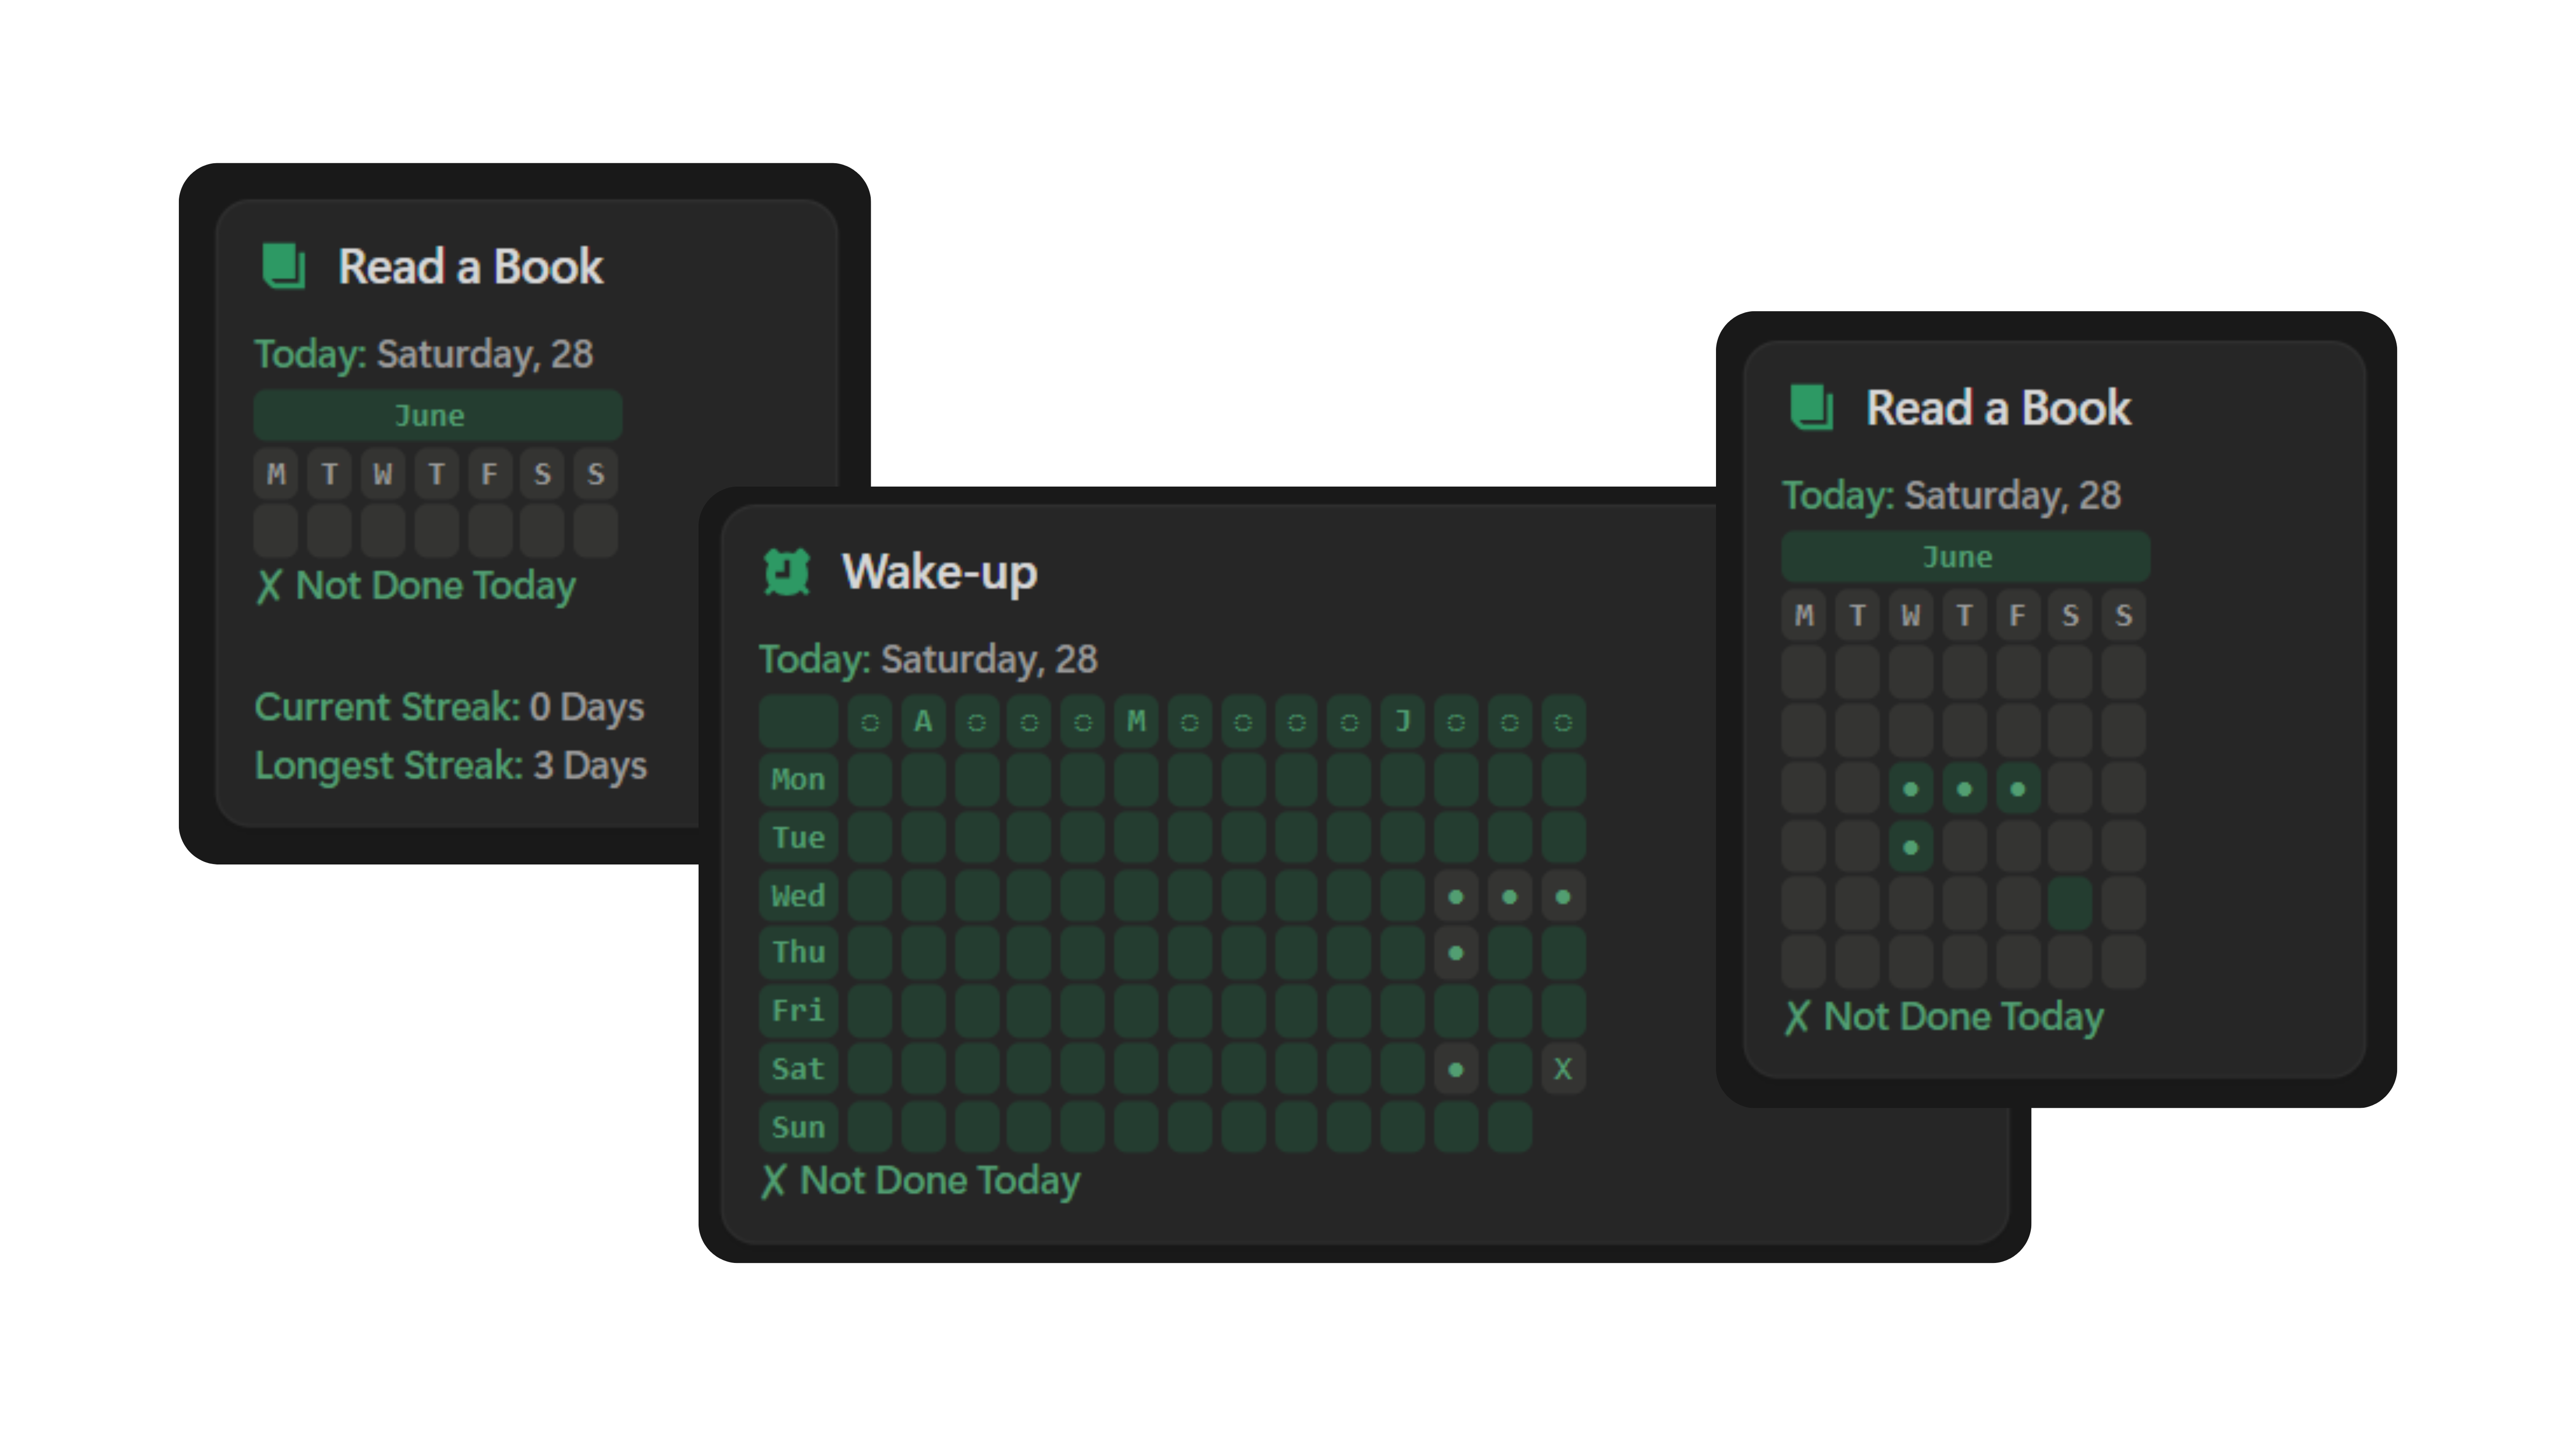Click the last dot cell in the Wake-up Wed row
This screenshot has width=2576, height=1449.
tap(1563, 896)
